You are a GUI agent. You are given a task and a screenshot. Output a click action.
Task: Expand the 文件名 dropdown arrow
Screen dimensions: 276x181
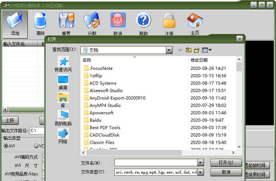pos(200,163)
